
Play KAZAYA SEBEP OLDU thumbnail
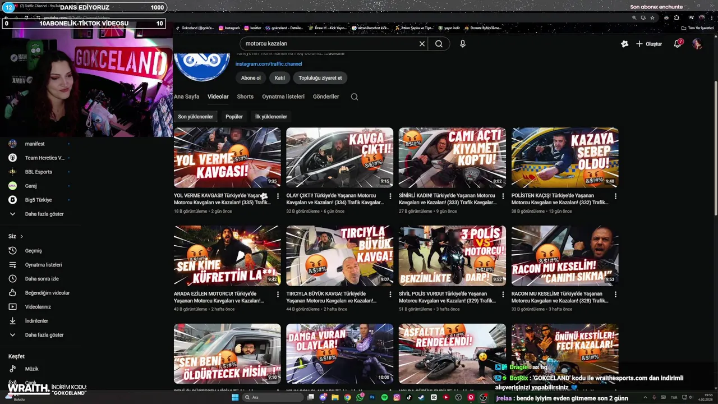click(x=565, y=158)
